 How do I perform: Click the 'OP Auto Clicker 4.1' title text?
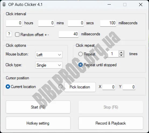25,5
